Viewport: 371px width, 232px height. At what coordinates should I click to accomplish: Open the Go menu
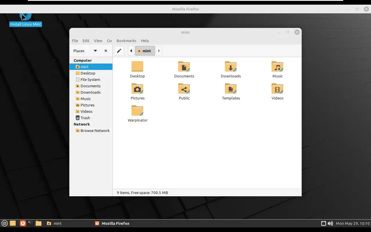[x=109, y=41]
